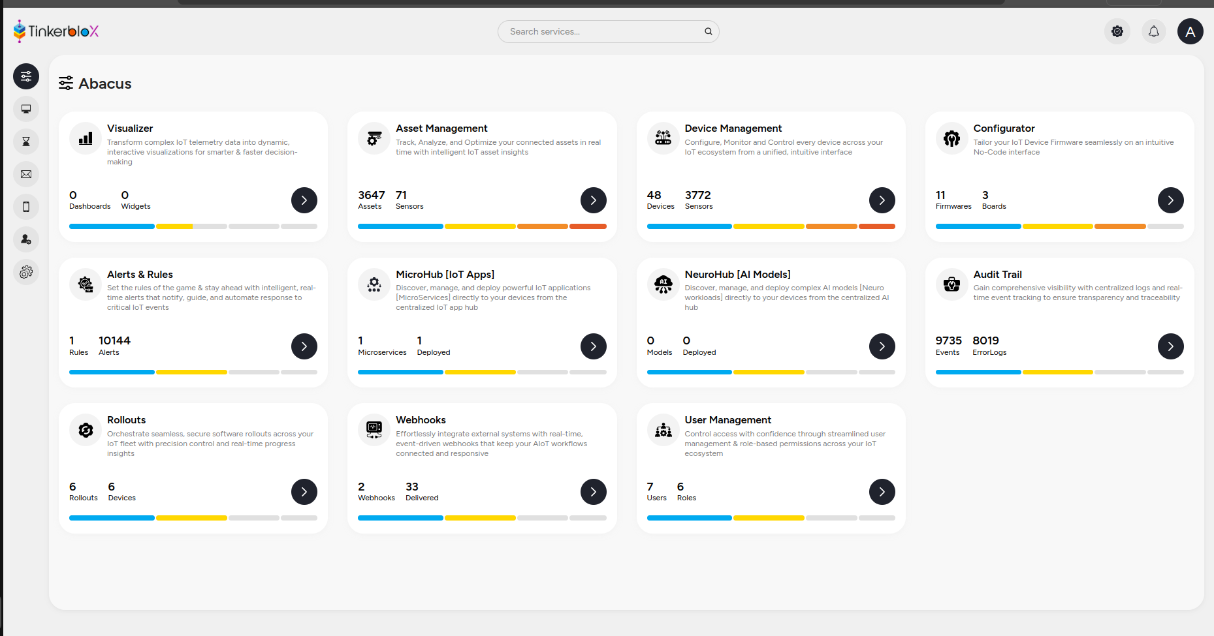
Task: Click the Device Management card icon
Action: (663, 138)
